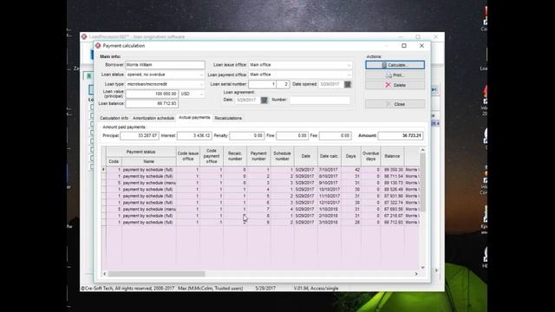Screen dimensions: 555x312
Task: Click the Loan agreement Number field
Action: [320, 101]
